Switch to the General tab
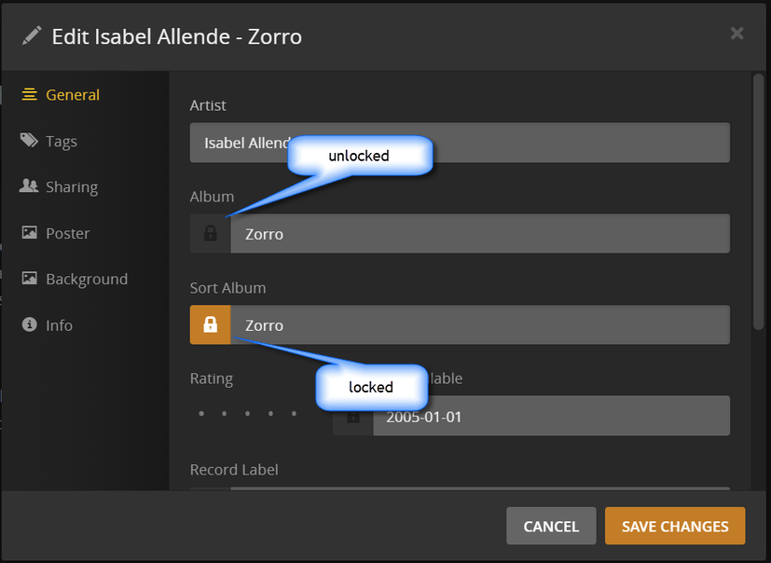The height and width of the screenshot is (563, 771). click(72, 95)
